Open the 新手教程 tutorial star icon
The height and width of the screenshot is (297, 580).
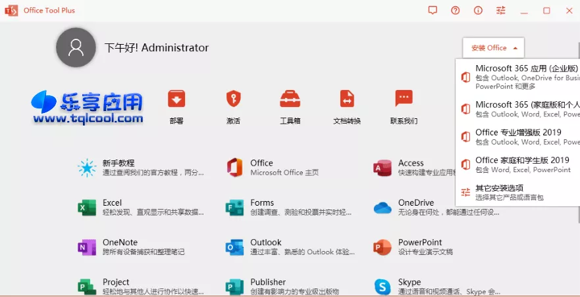(x=87, y=168)
